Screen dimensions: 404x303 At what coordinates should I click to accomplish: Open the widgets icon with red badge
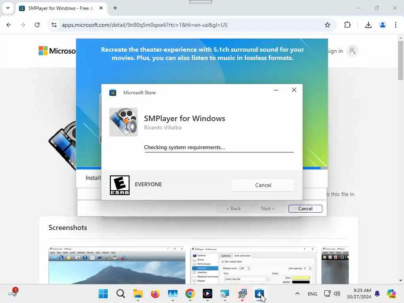click(x=13, y=293)
